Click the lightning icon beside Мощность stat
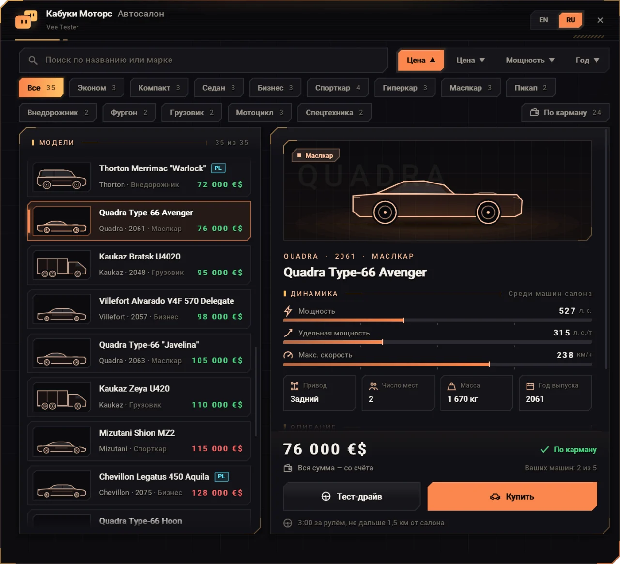 (x=288, y=311)
